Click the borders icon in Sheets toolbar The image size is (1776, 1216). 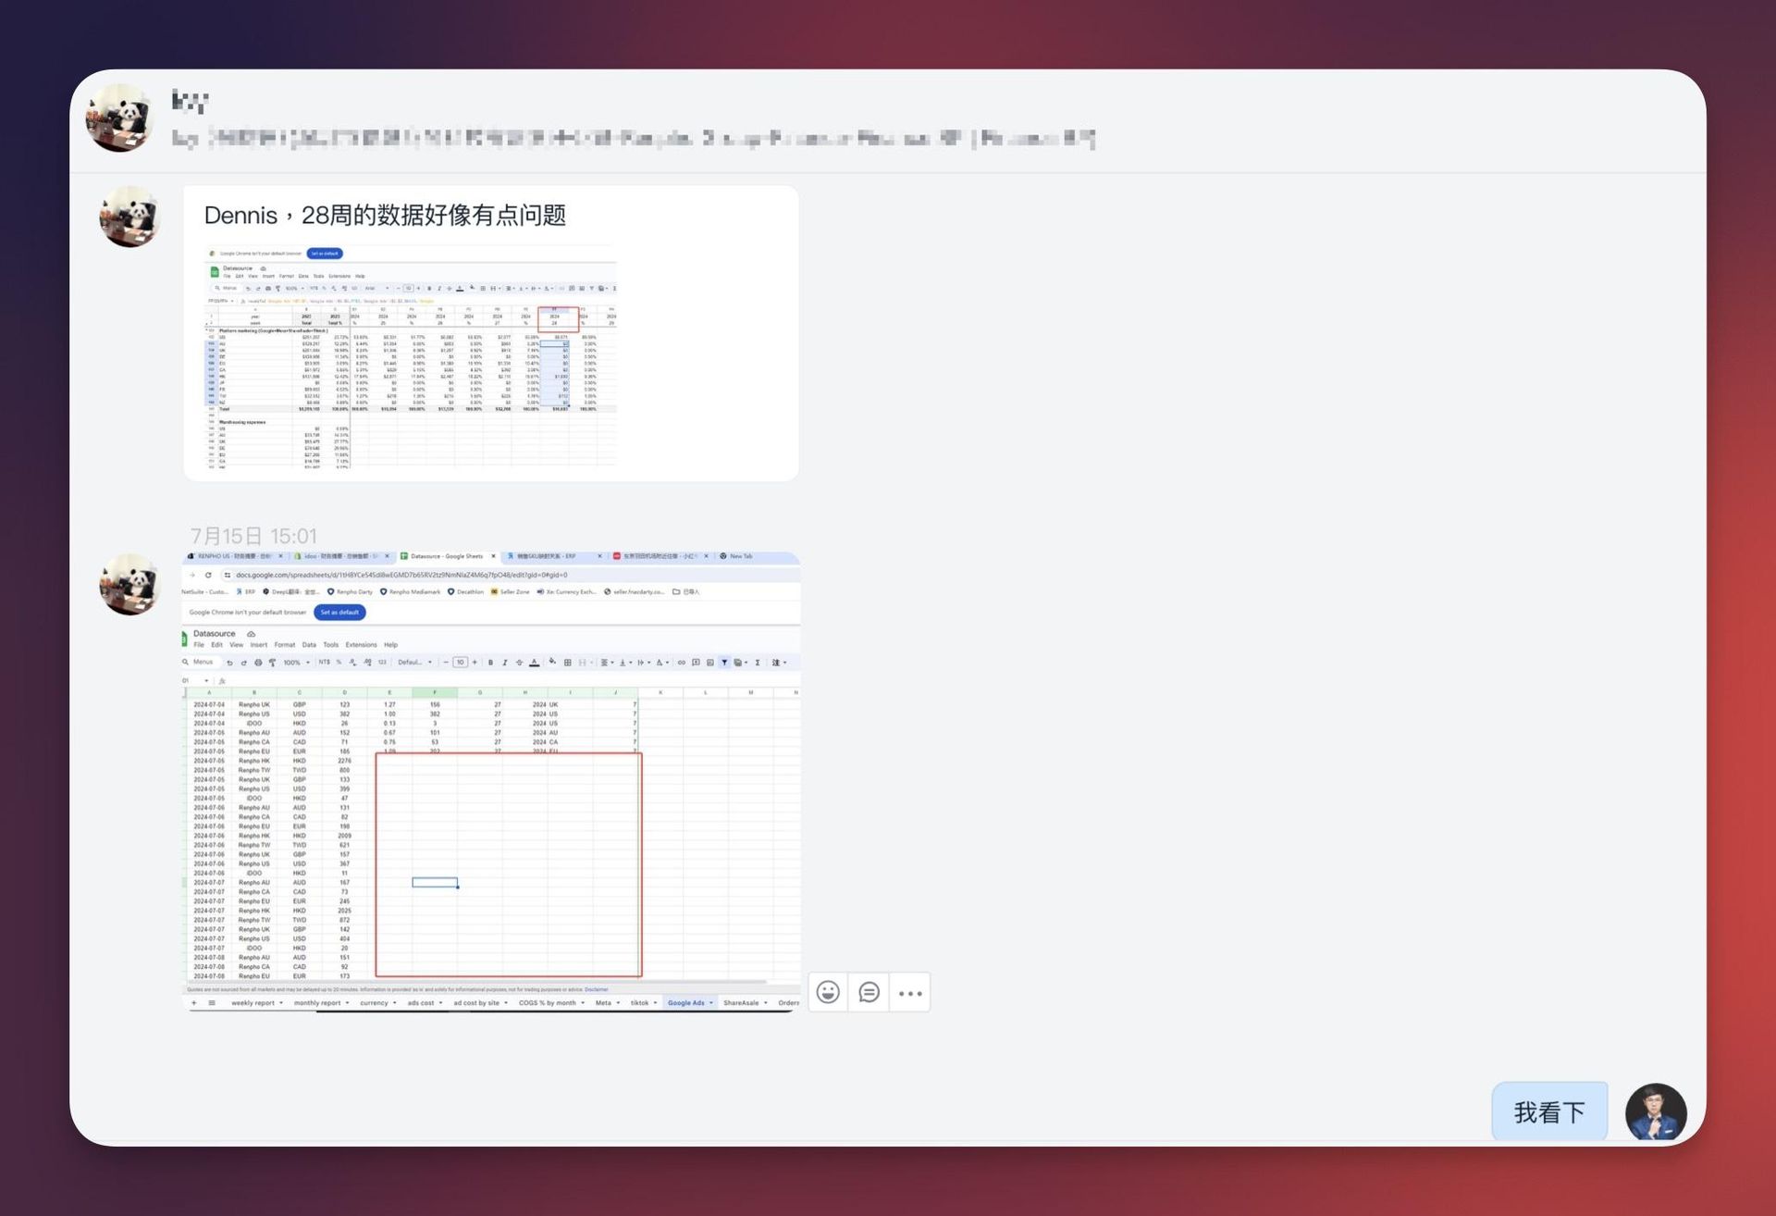567,663
